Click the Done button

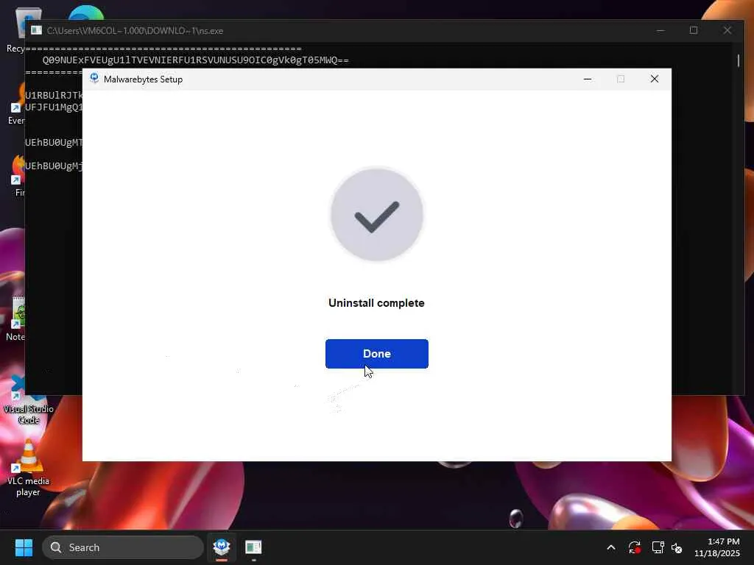point(376,354)
